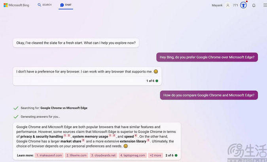Click the magnifier icon beside Search
The height and width of the screenshot is (162, 267).
click(40, 5)
